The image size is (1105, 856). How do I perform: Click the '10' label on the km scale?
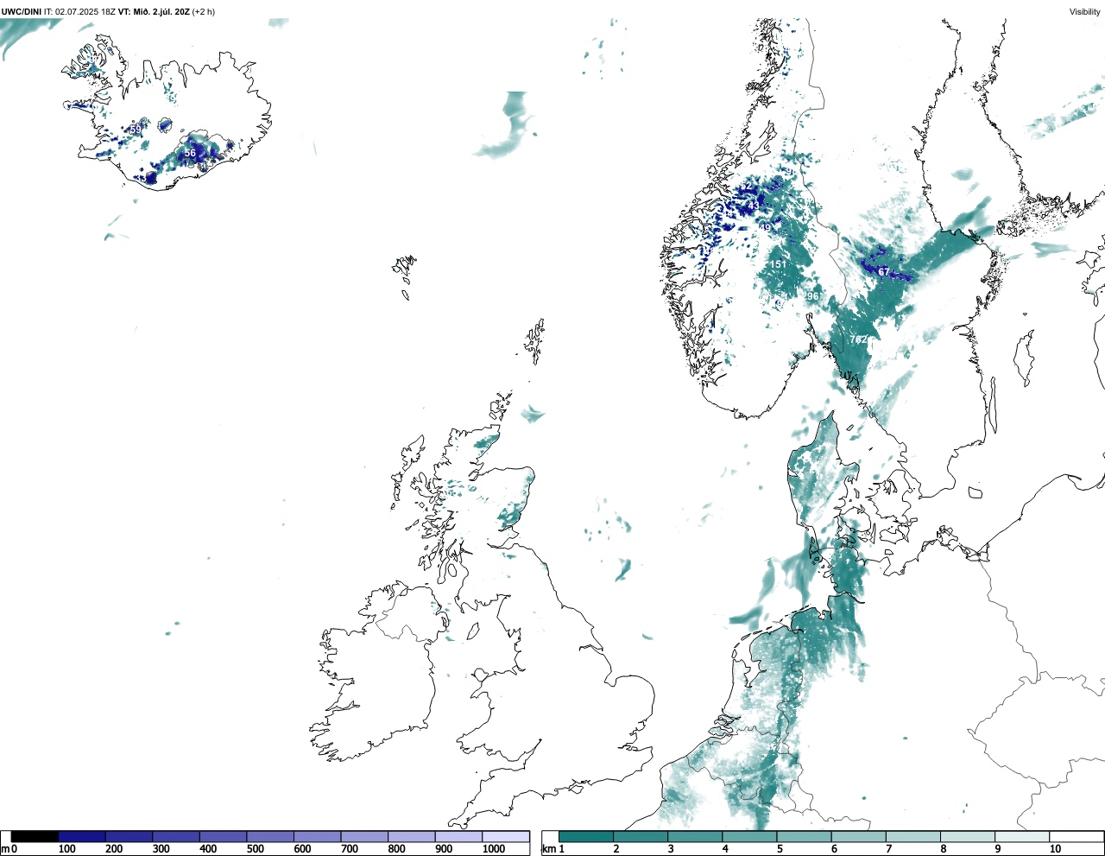pyautogui.click(x=1056, y=848)
